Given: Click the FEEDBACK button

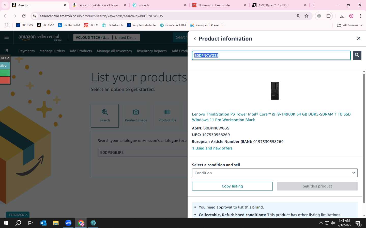Looking at the screenshot, I should click(16, 215).
